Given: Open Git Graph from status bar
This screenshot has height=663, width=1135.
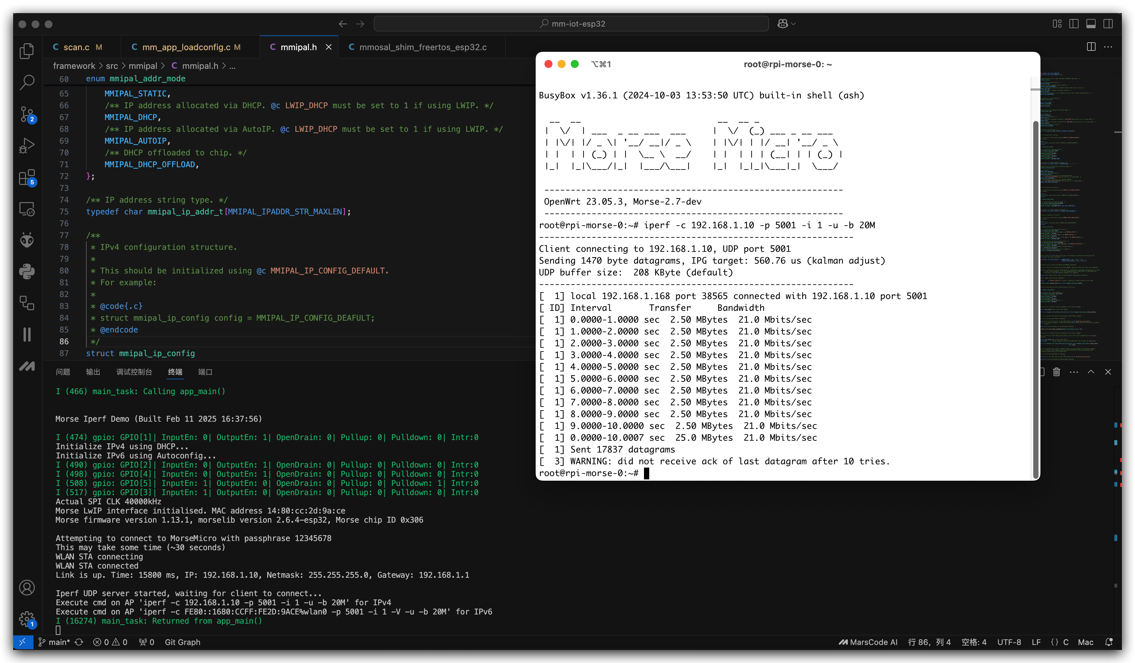Looking at the screenshot, I should (x=182, y=642).
